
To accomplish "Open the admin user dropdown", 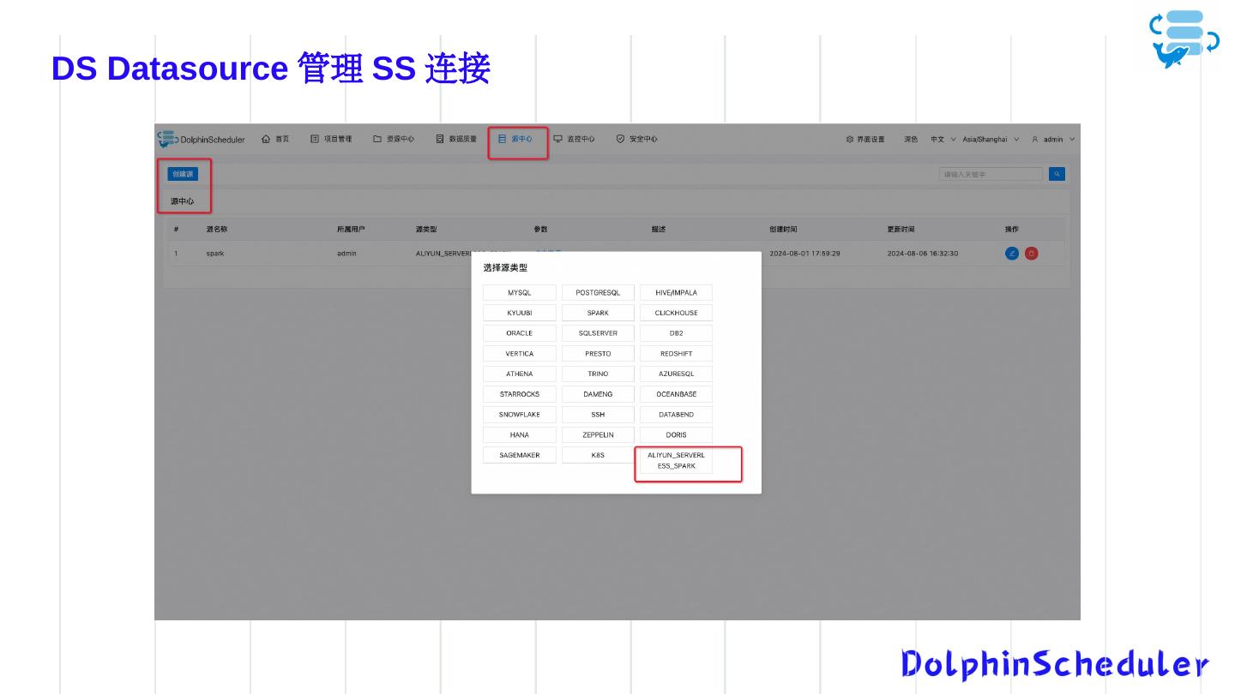I will coord(1053,139).
